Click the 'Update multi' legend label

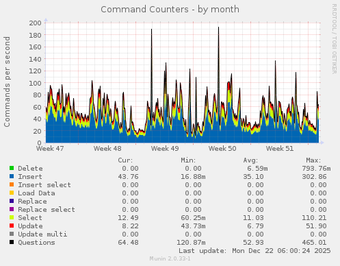pyautogui.click(x=42, y=234)
